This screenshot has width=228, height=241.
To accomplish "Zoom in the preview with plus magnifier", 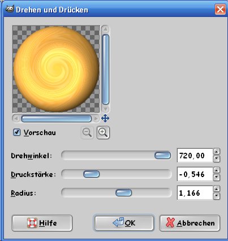I will [103, 132].
